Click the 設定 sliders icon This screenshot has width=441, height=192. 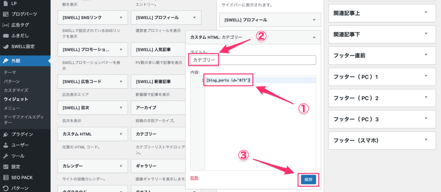[6, 167]
